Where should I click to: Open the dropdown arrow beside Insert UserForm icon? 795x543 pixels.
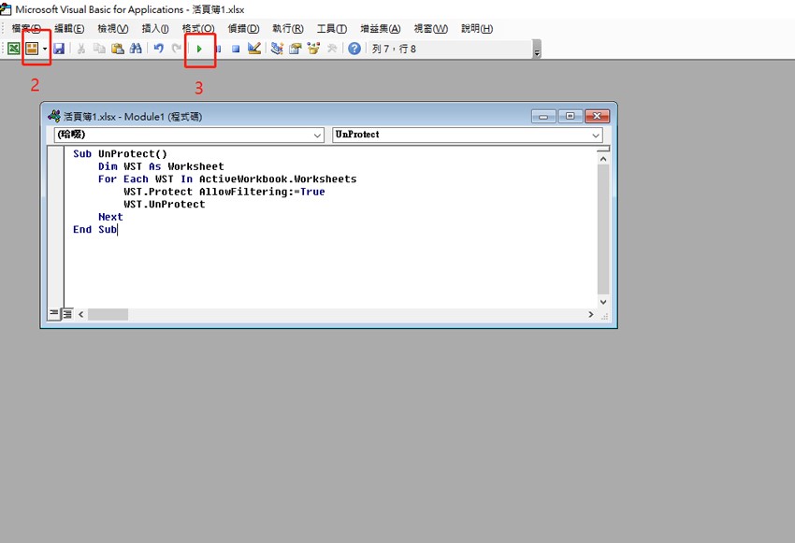(45, 49)
